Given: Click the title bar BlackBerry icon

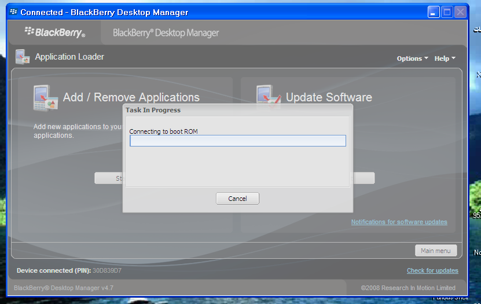Looking at the screenshot, I should pyautogui.click(x=13, y=12).
